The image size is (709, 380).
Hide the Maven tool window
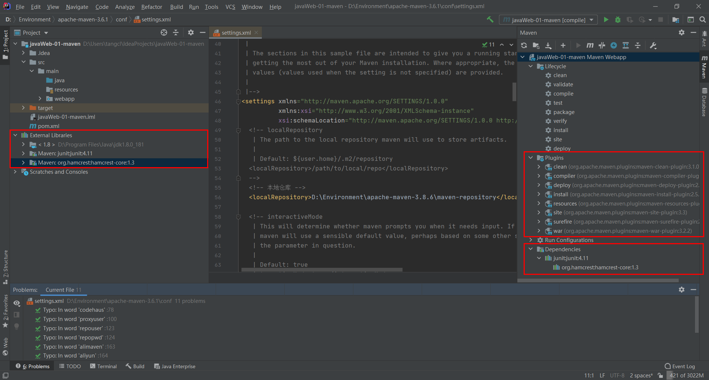click(x=693, y=32)
